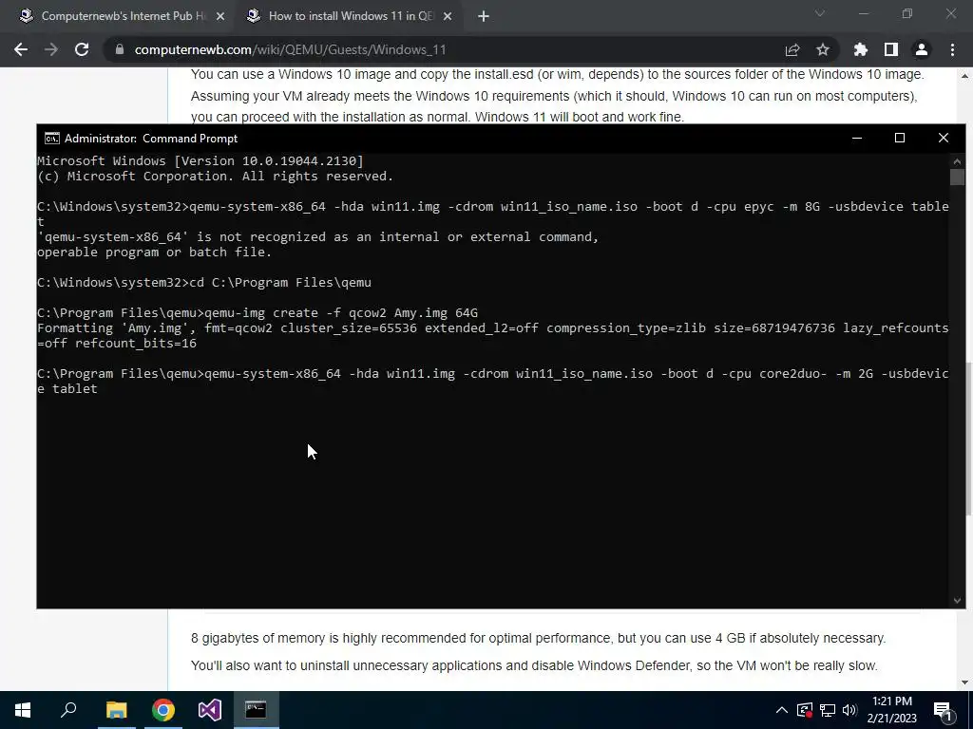The height and width of the screenshot is (729, 973).
Task: Open a new Chrome tab
Action: point(484,16)
